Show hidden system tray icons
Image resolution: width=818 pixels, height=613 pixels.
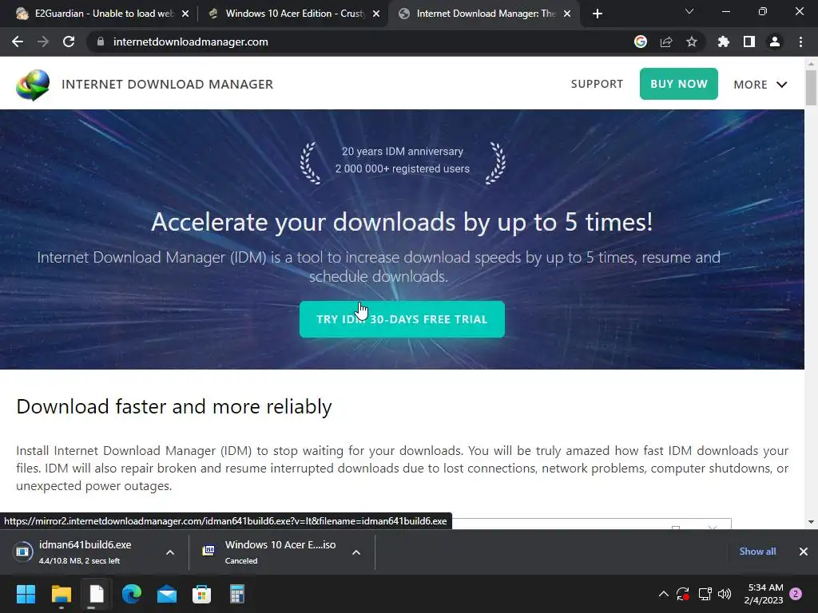tap(664, 594)
